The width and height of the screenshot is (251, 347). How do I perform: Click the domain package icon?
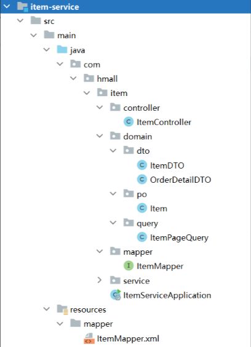click(x=115, y=136)
